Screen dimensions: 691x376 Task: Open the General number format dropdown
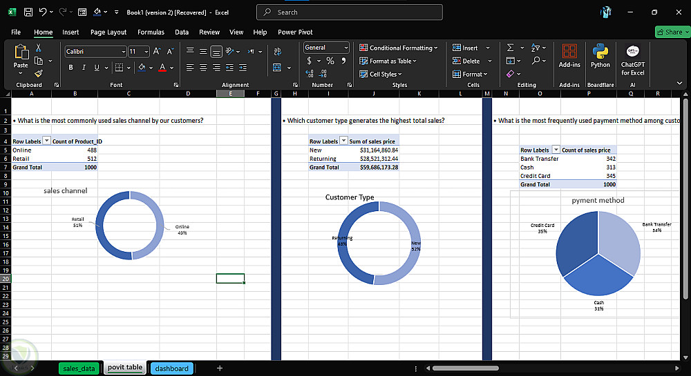pos(345,48)
